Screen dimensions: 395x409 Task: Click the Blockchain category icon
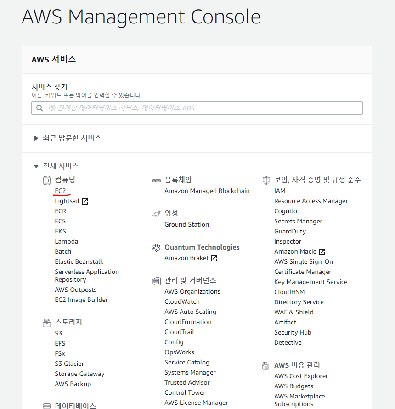pos(157,181)
